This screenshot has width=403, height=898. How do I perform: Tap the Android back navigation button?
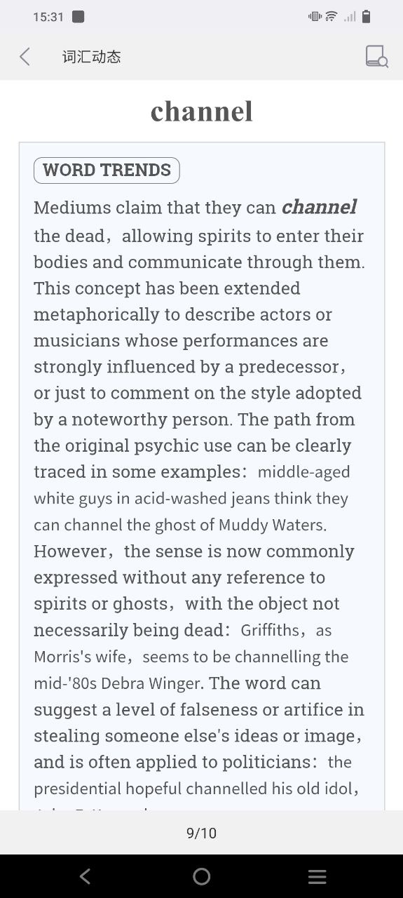[85, 876]
